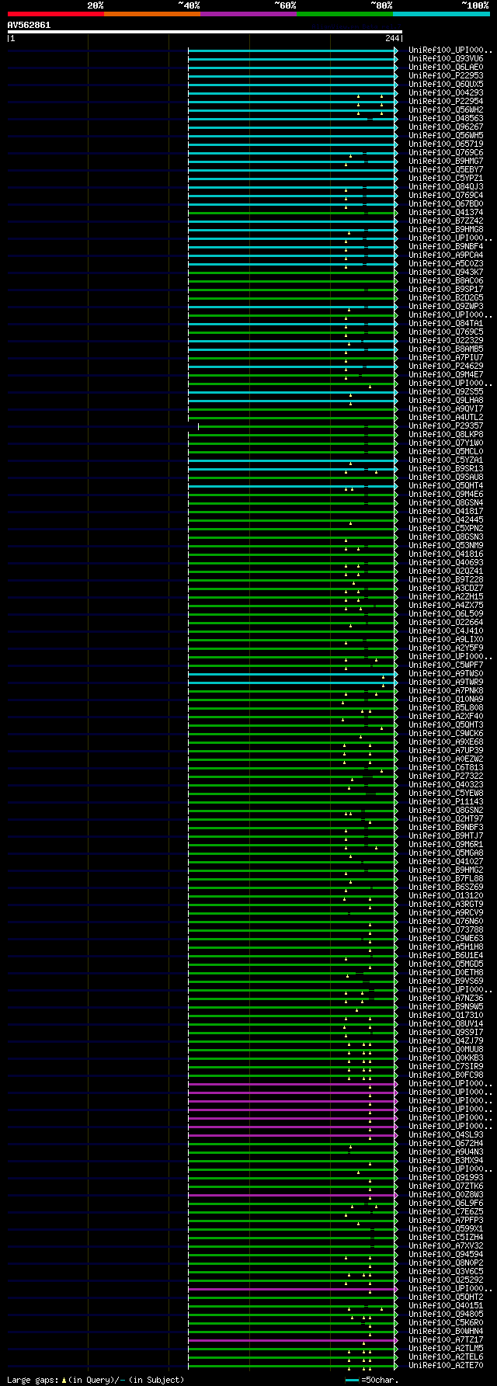Open hit UniRef100_Q56WH2
Image resolution: width=497 pixels, height=1386 pixels.
446,109
